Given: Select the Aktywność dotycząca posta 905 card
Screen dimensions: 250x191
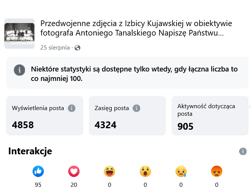Looking at the screenshot, I should [210, 116].
